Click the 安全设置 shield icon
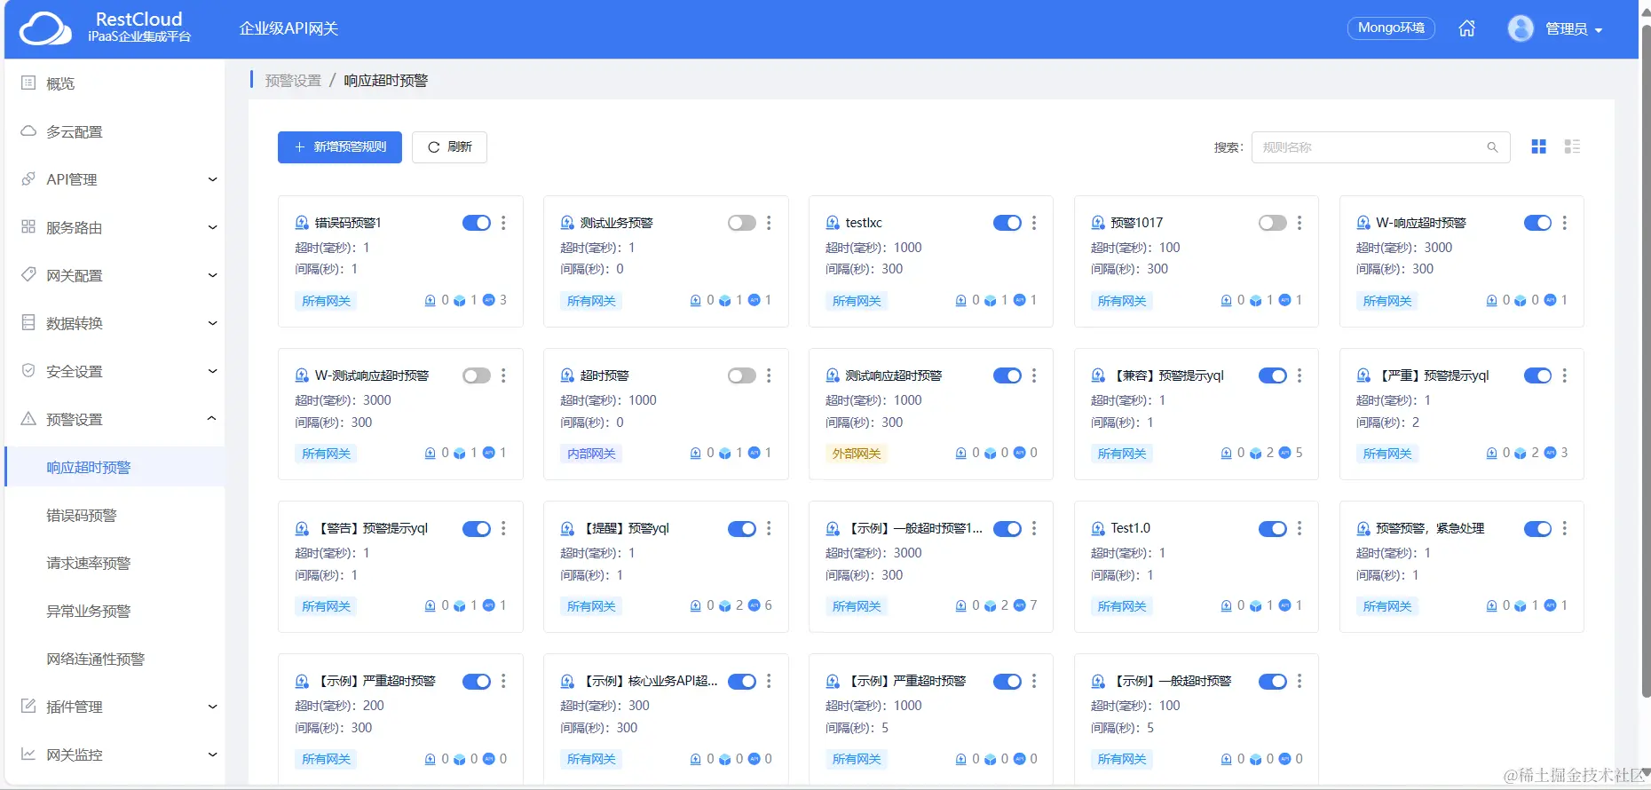Image resolution: width=1651 pixels, height=790 pixels. (28, 371)
